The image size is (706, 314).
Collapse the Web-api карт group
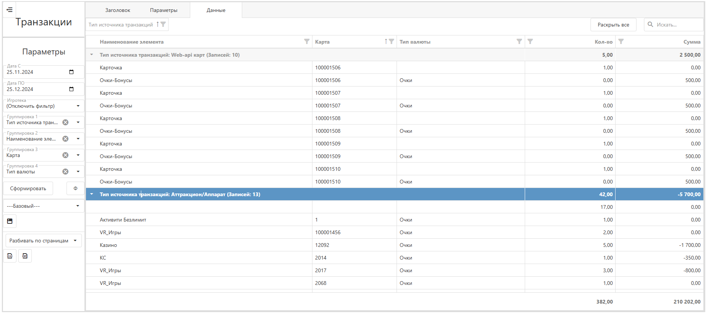(x=92, y=55)
